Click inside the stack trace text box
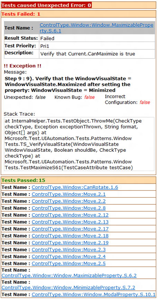This screenshot has height=299, width=158. click(x=79, y=144)
